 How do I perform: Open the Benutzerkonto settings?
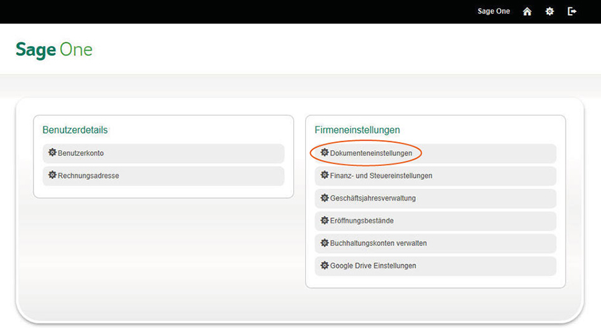164,153
